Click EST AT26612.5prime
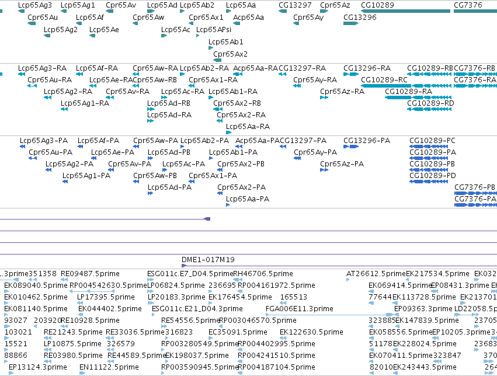The width and height of the screenshot is (497, 376). pyautogui.click(x=376, y=274)
